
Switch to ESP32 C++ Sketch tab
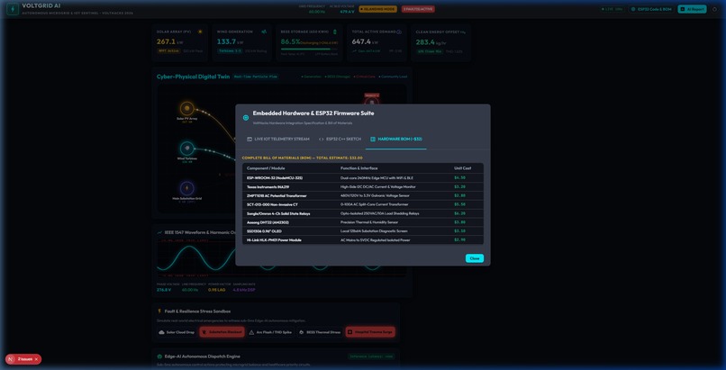[340, 139]
